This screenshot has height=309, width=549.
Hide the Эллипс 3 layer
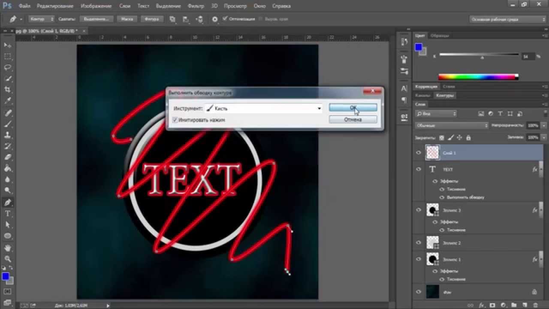(419, 210)
